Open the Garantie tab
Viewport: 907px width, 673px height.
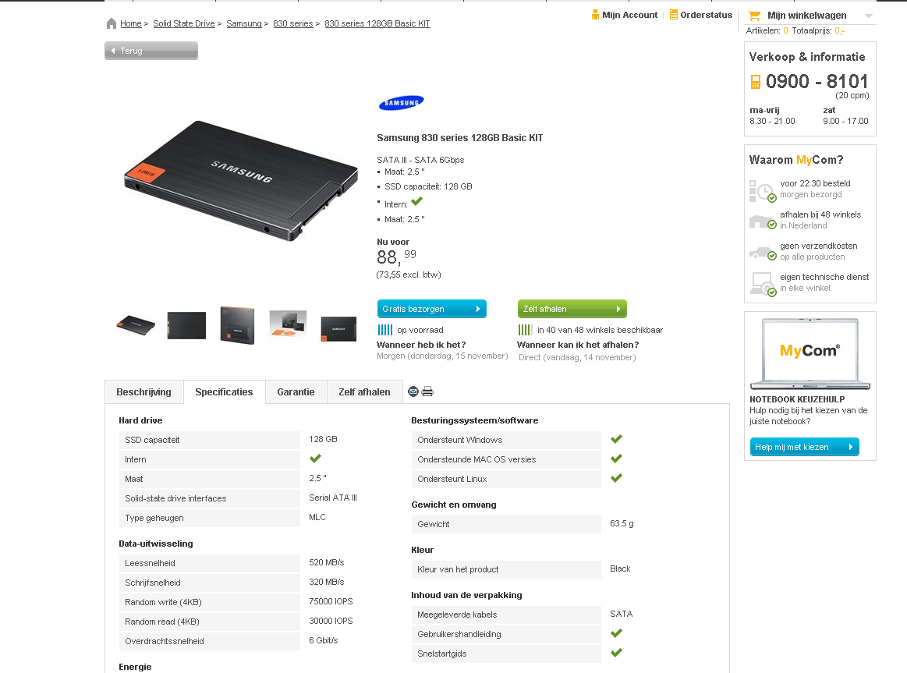(x=296, y=392)
